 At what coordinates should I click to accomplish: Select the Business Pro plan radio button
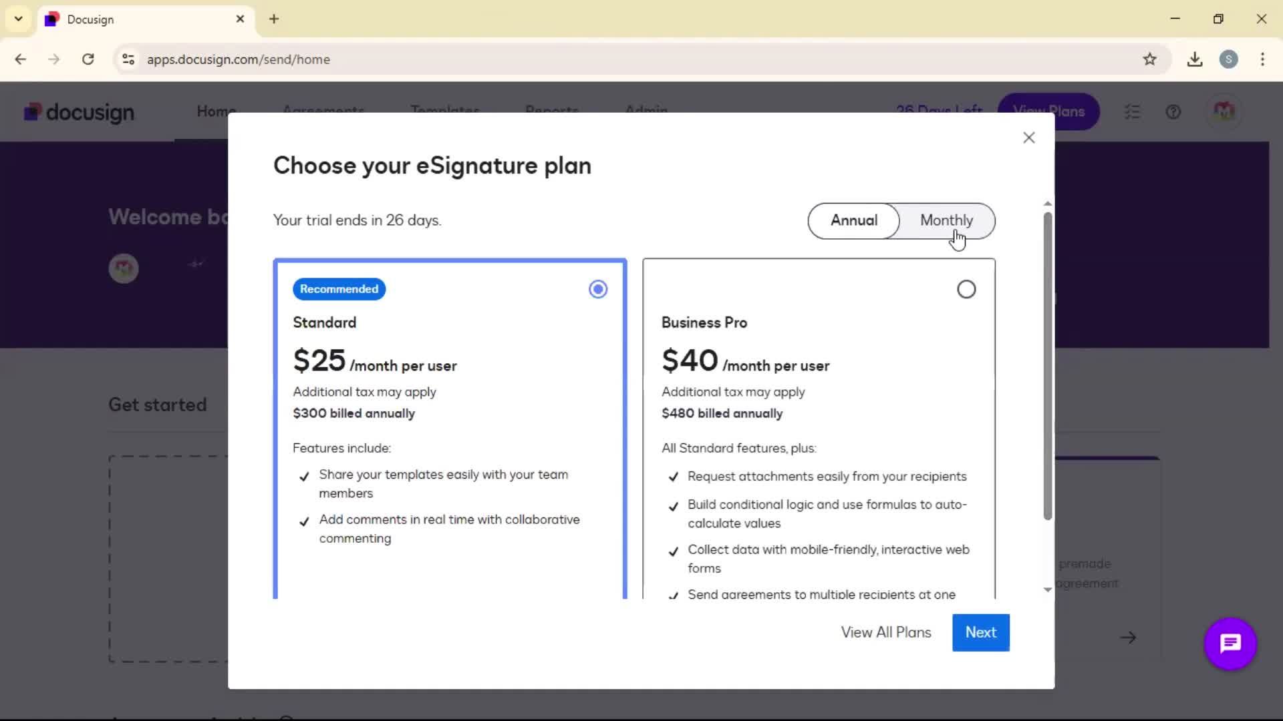click(x=966, y=289)
